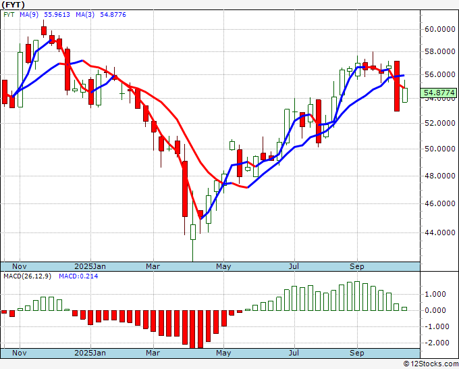Click the MA(3) value 54.8776
Screen dimensions: 459x369
coord(113,14)
